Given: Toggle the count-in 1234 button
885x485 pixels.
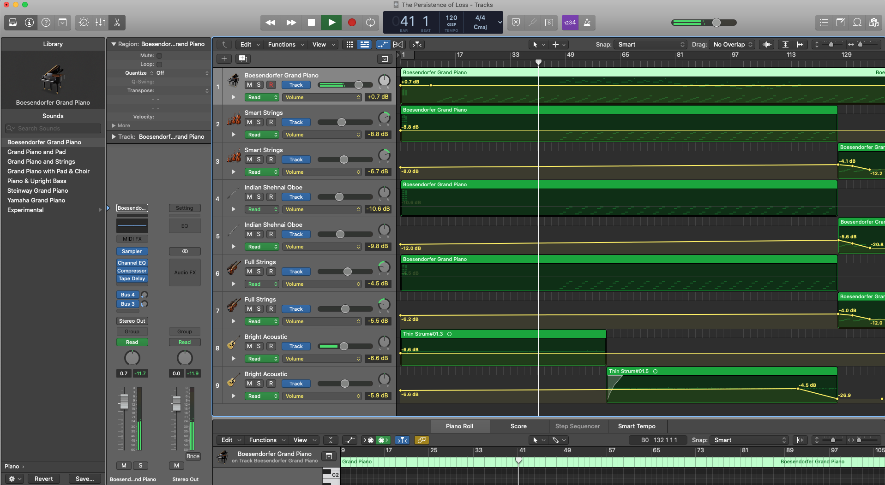Looking at the screenshot, I should (570, 22).
